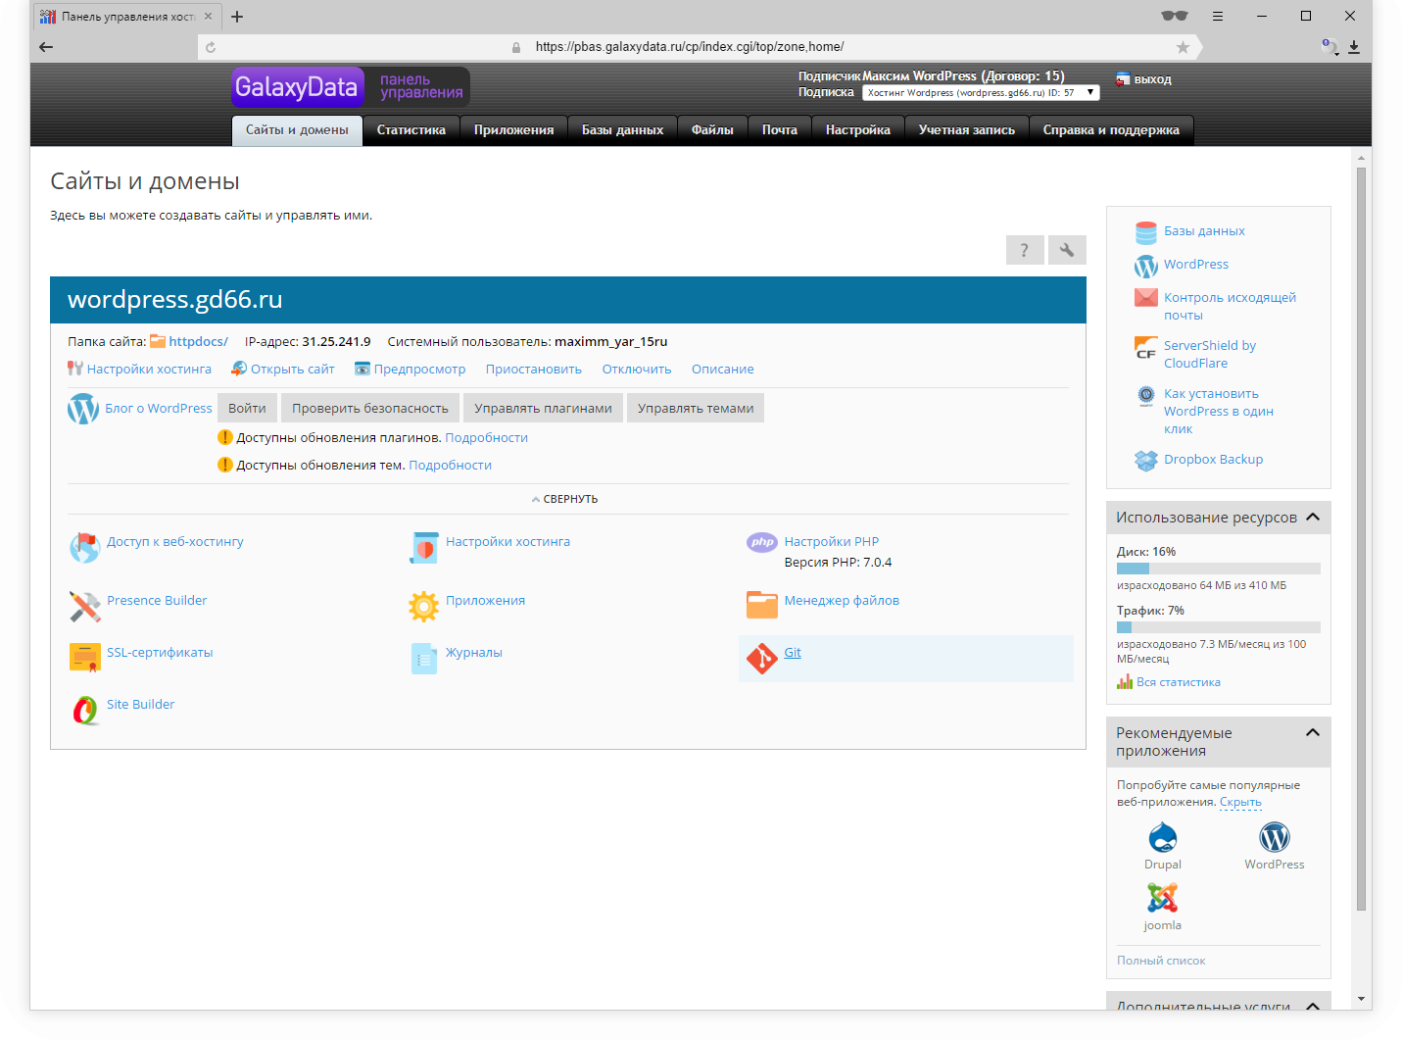Click Открыть сайт link
Viewport: 1402px width, 1040px height.
[x=292, y=370]
